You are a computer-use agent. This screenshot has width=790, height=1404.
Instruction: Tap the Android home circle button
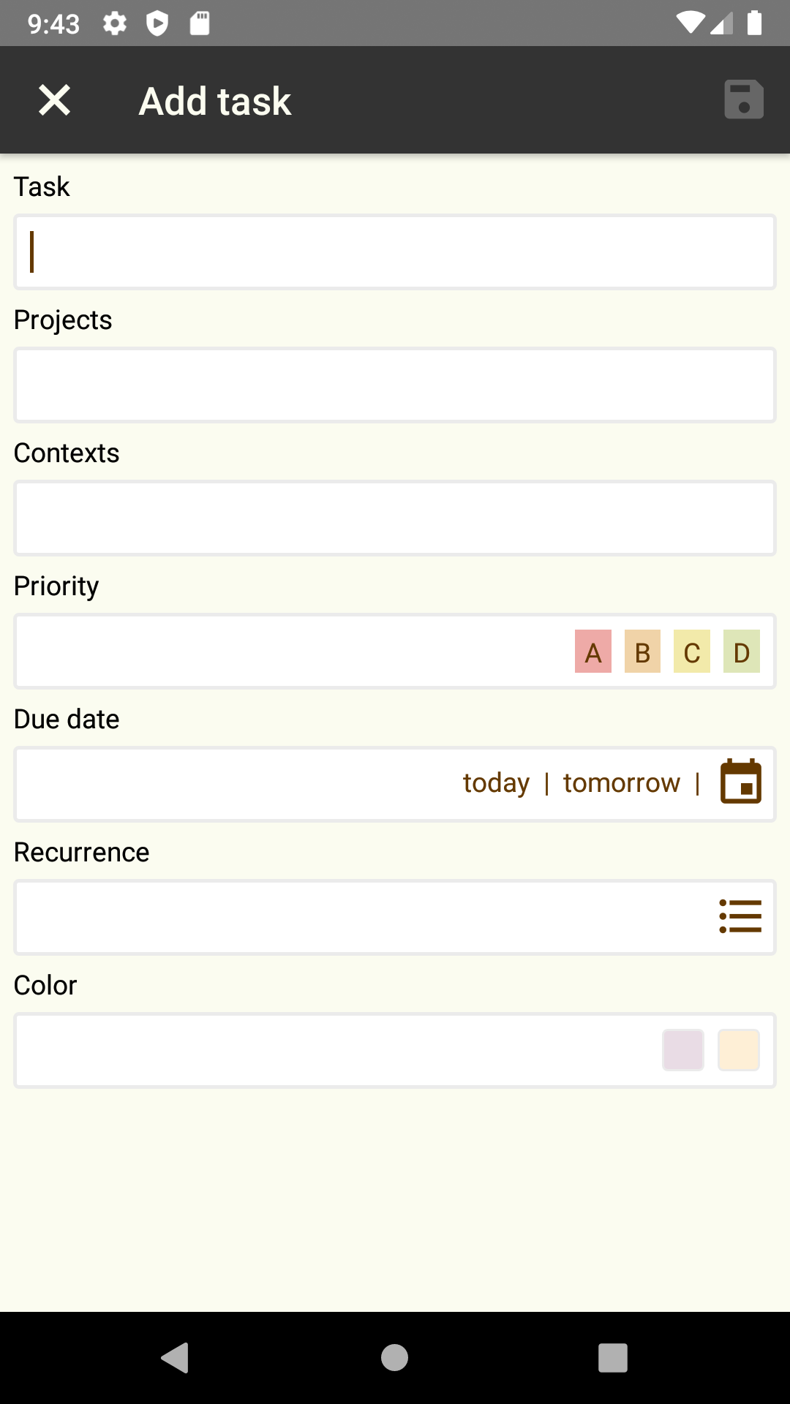click(394, 1358)
